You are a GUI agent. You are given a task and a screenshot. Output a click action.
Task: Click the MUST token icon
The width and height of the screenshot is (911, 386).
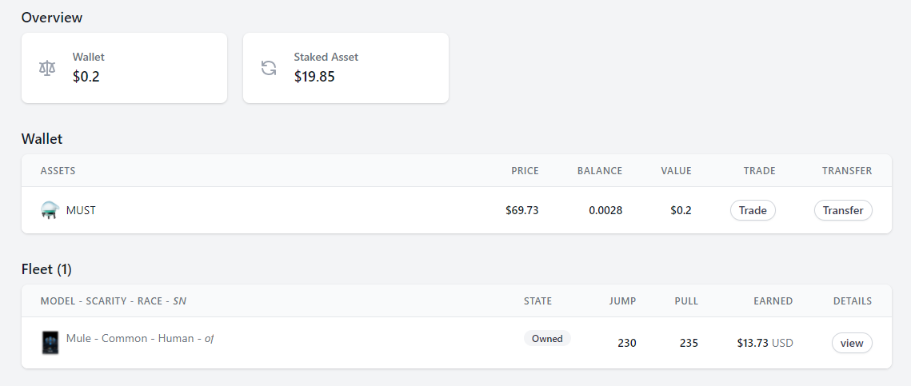[50, 210]
